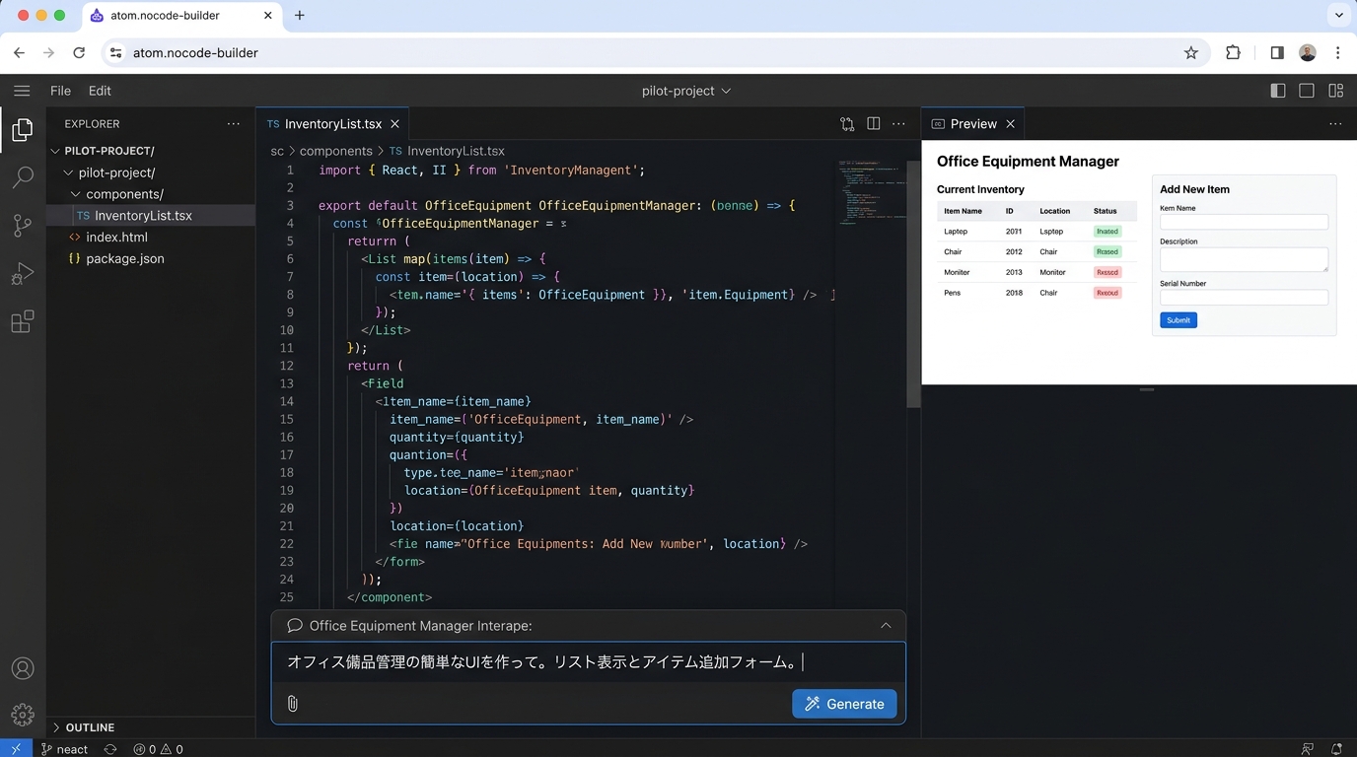This screenshot has height=757, width=1357.
Task: Open the File menu
Action: click(60, 91)
